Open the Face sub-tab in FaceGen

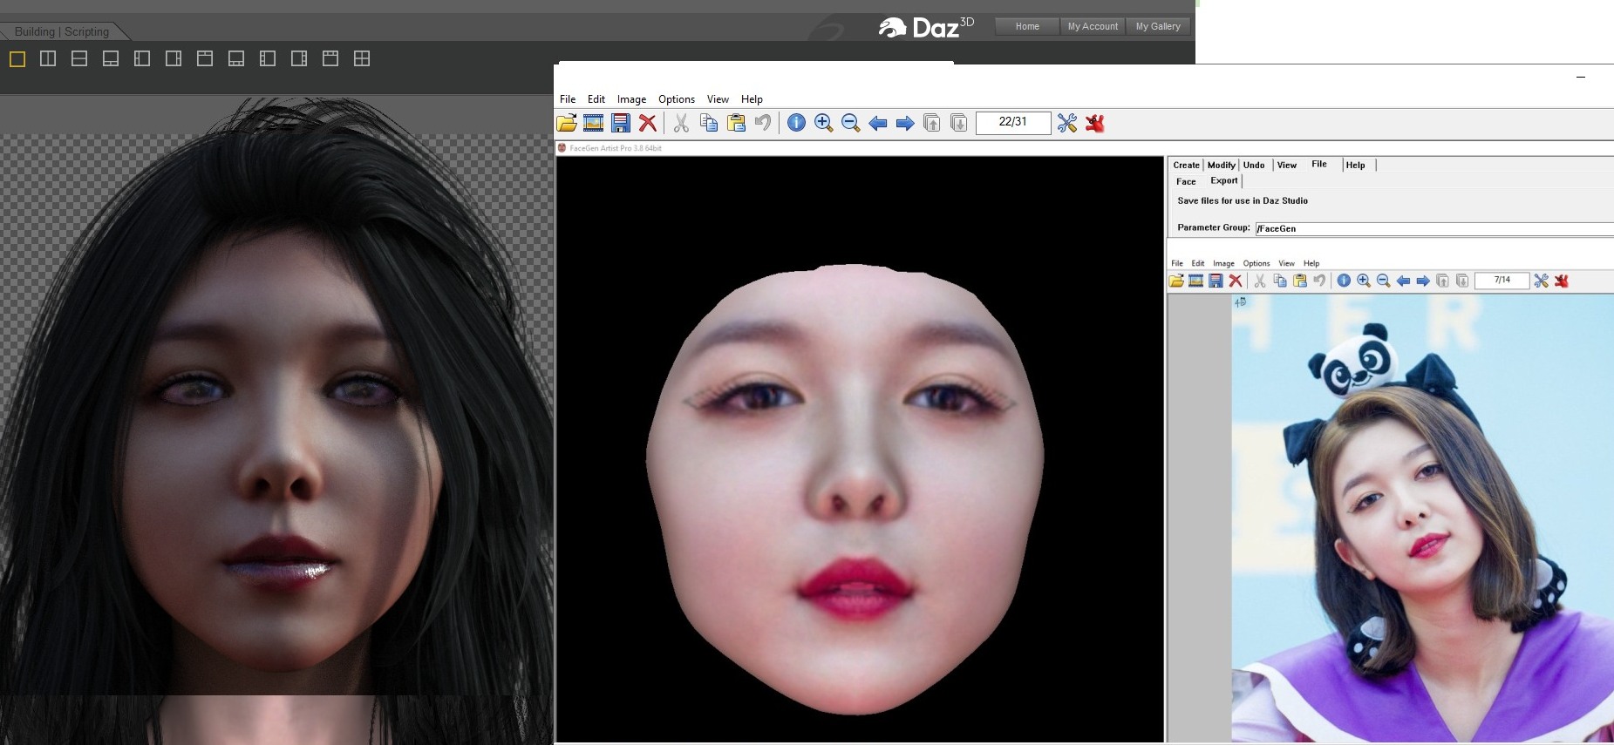pyautogui.click(x=1186, y=181)
